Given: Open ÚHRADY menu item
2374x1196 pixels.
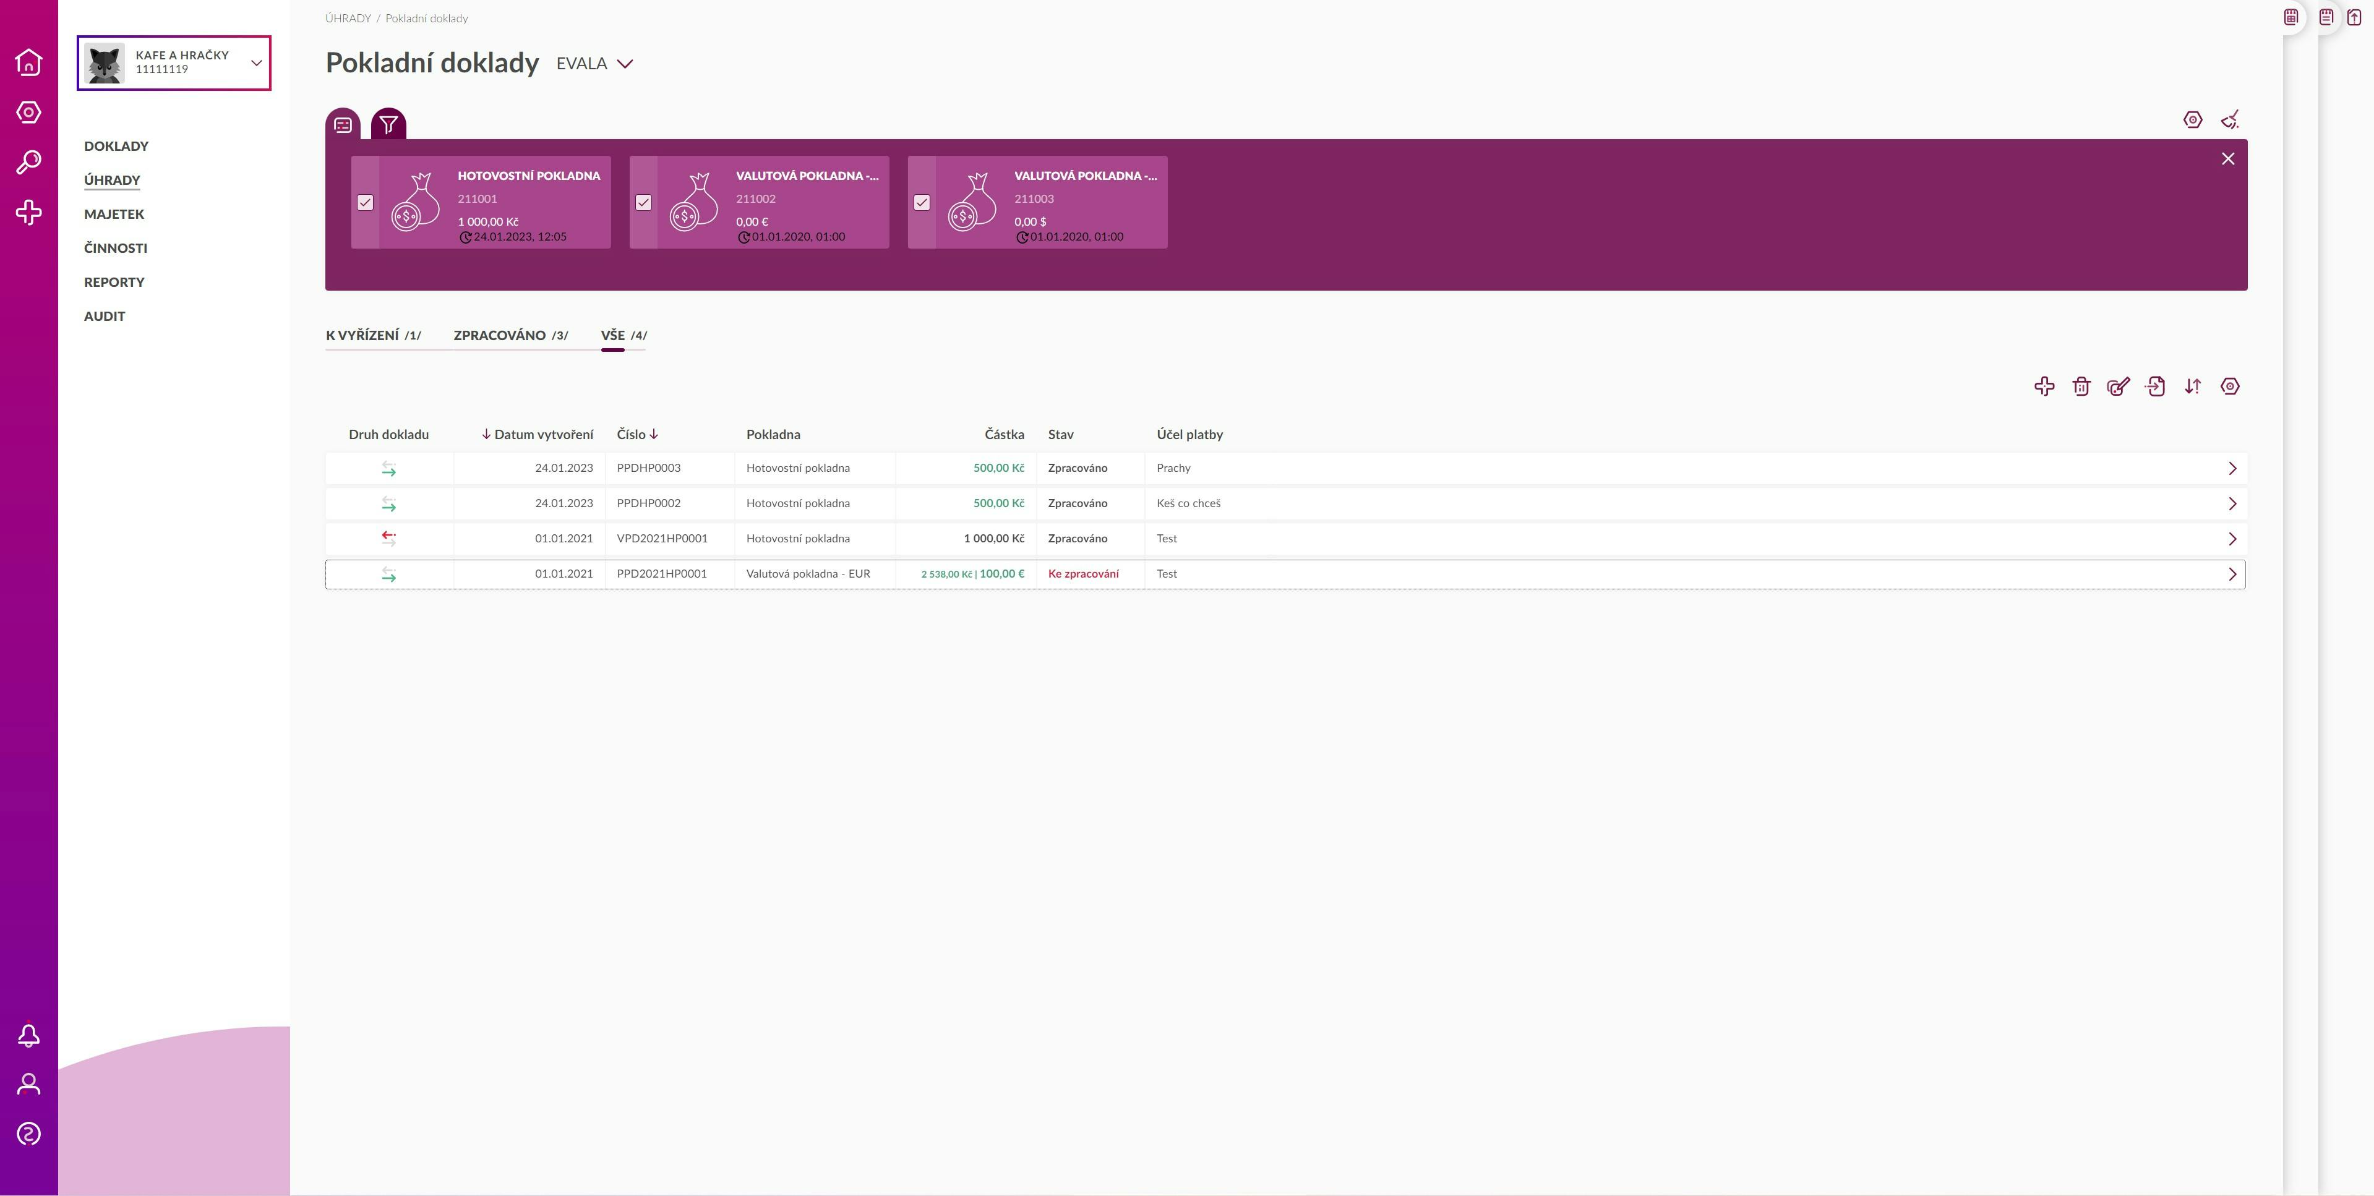Looking at the screenshot, I should (x=111, y=180).
